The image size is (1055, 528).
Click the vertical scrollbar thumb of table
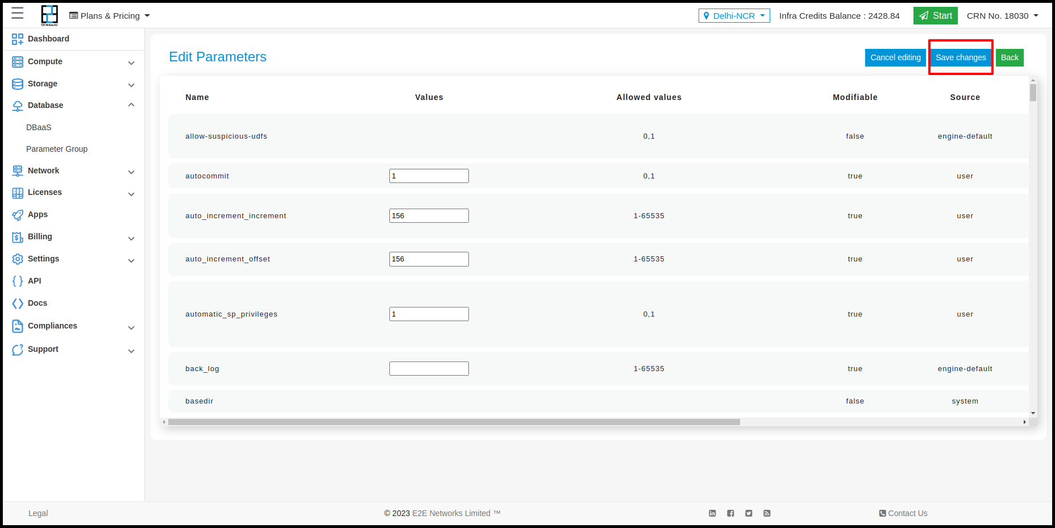click(x=1033, y=93)
